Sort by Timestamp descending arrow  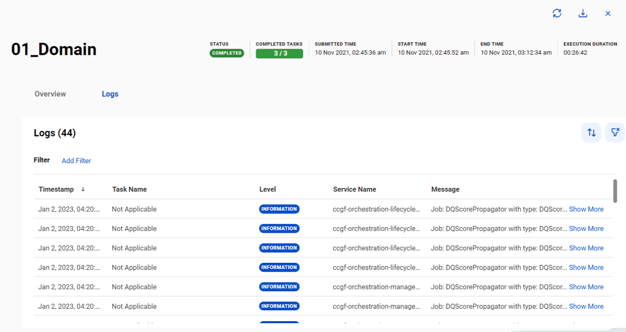[x=83, y=189]
